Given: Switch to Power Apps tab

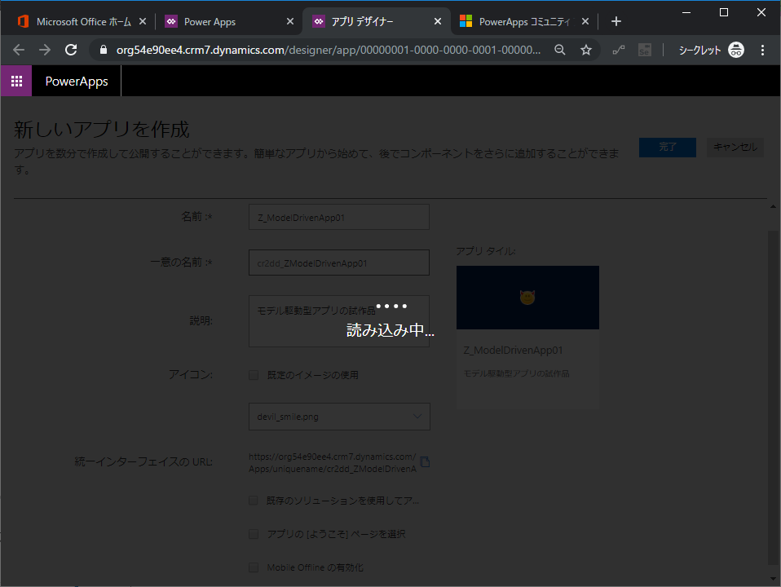Looking at the screenshot, I should pos(228,21).
